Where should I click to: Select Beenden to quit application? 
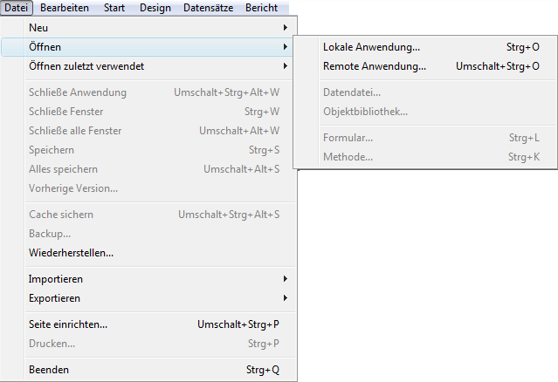[x=49, y=370]
